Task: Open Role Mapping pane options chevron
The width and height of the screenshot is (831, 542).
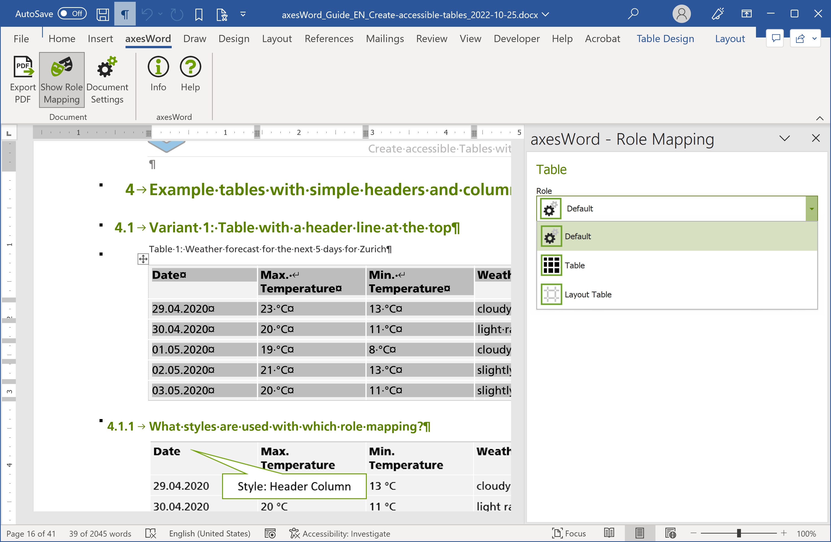Action: coord(784,138)
